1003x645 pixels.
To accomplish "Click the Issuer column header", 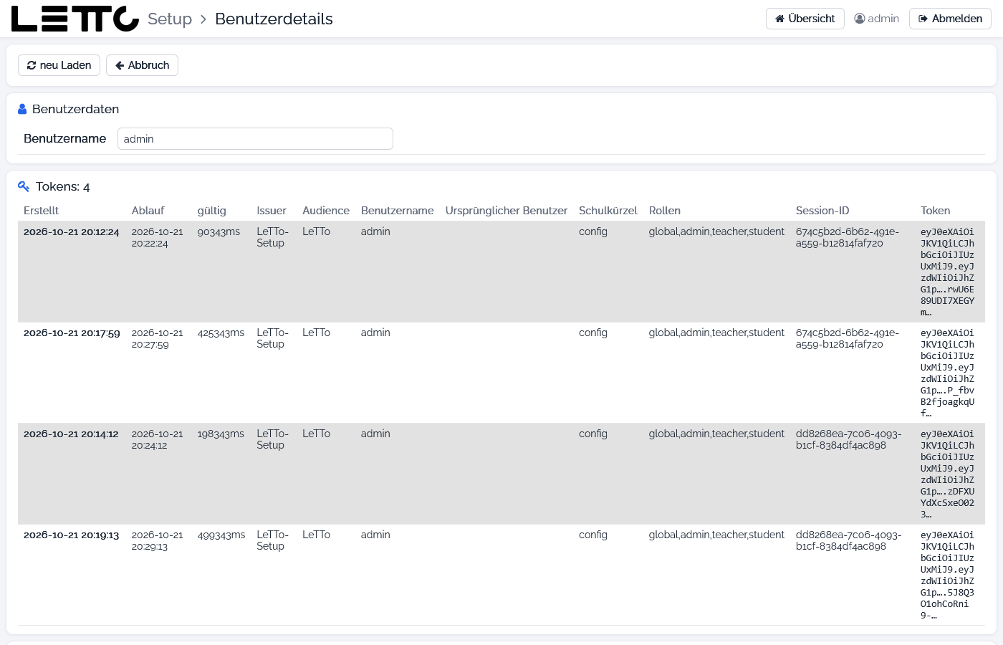I will click(272, 211).
